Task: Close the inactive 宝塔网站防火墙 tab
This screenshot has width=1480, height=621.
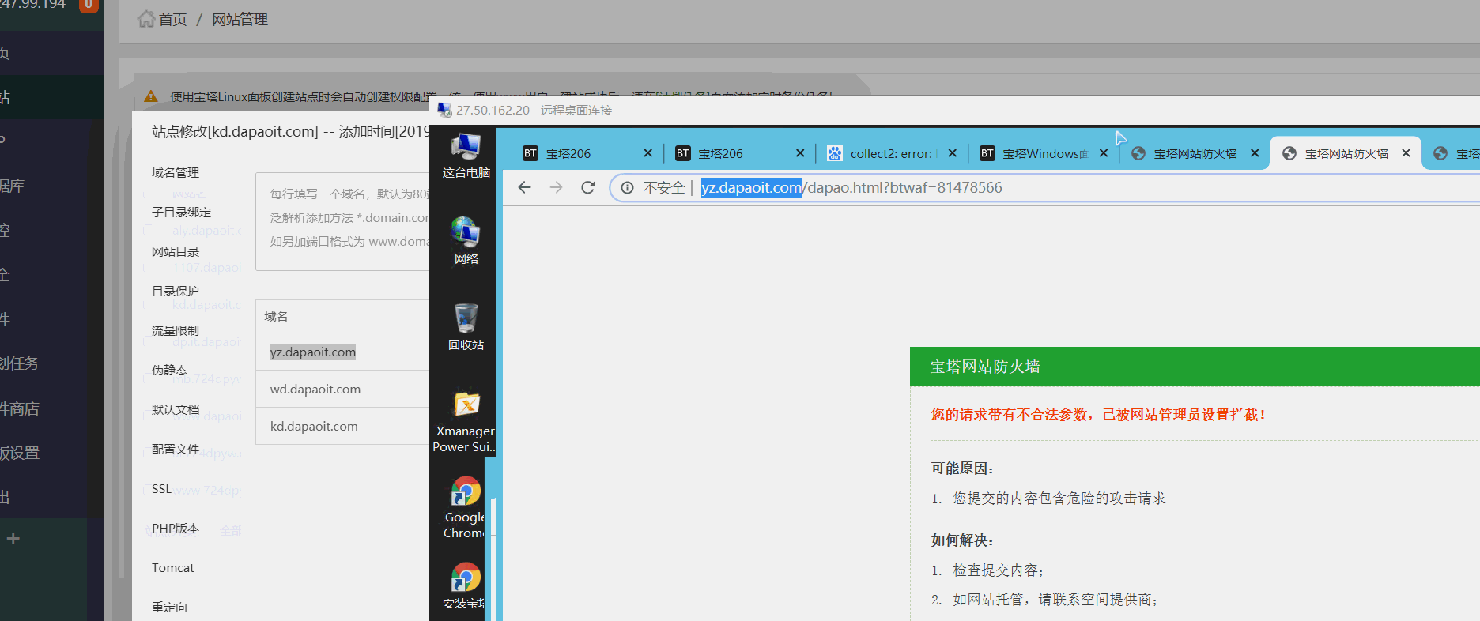Action: tap(1255, 153)
